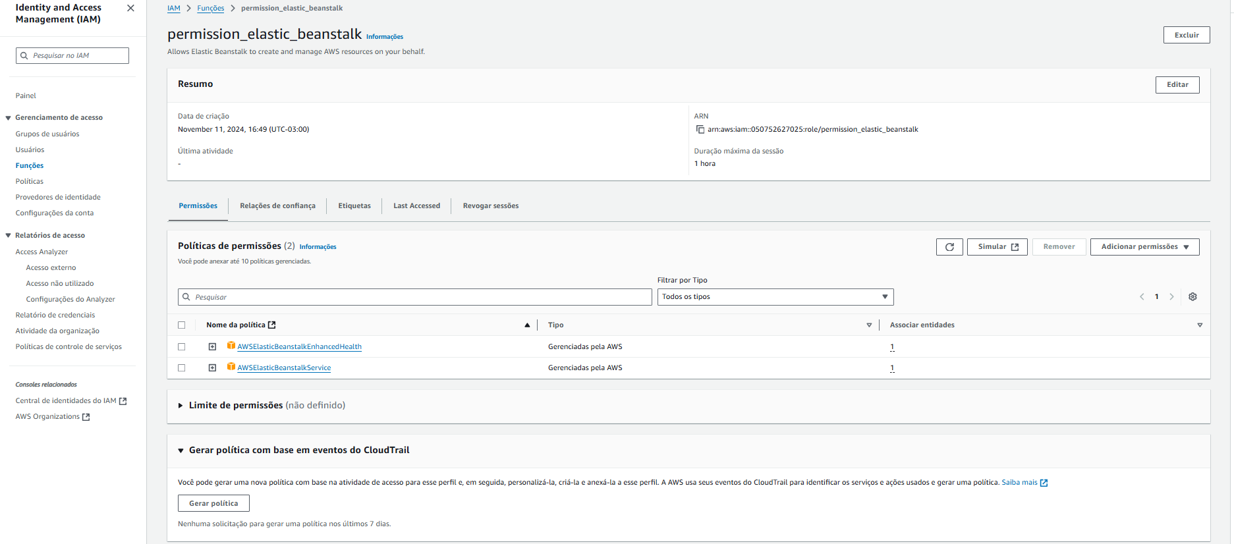
Task: Sort the Tipo column arrow
Action: [869, 325]
